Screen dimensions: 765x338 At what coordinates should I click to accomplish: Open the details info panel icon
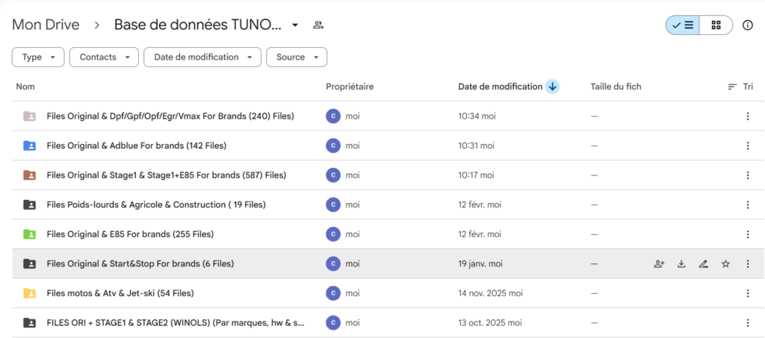coord(747,25)
